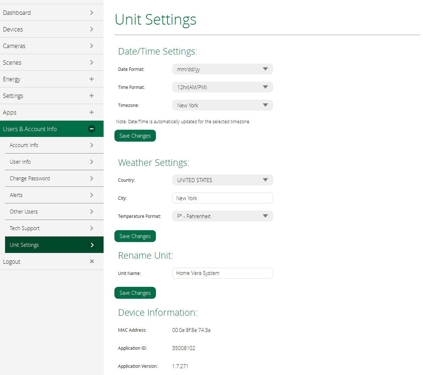Click the Date/Time Settings heading

pos(158,51)
